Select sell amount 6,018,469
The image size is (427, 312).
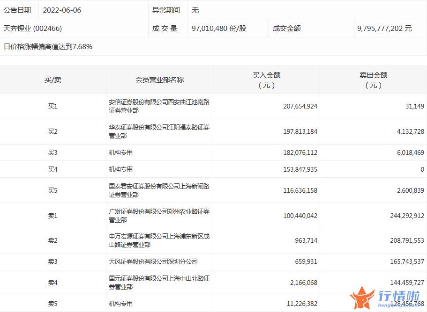tap(411, 152)
